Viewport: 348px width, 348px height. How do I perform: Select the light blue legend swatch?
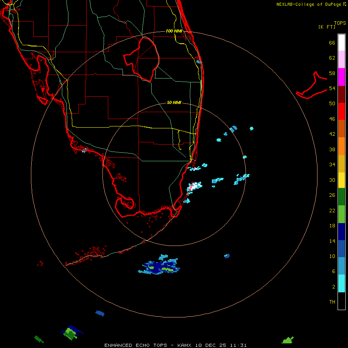(x=341, y=266)
